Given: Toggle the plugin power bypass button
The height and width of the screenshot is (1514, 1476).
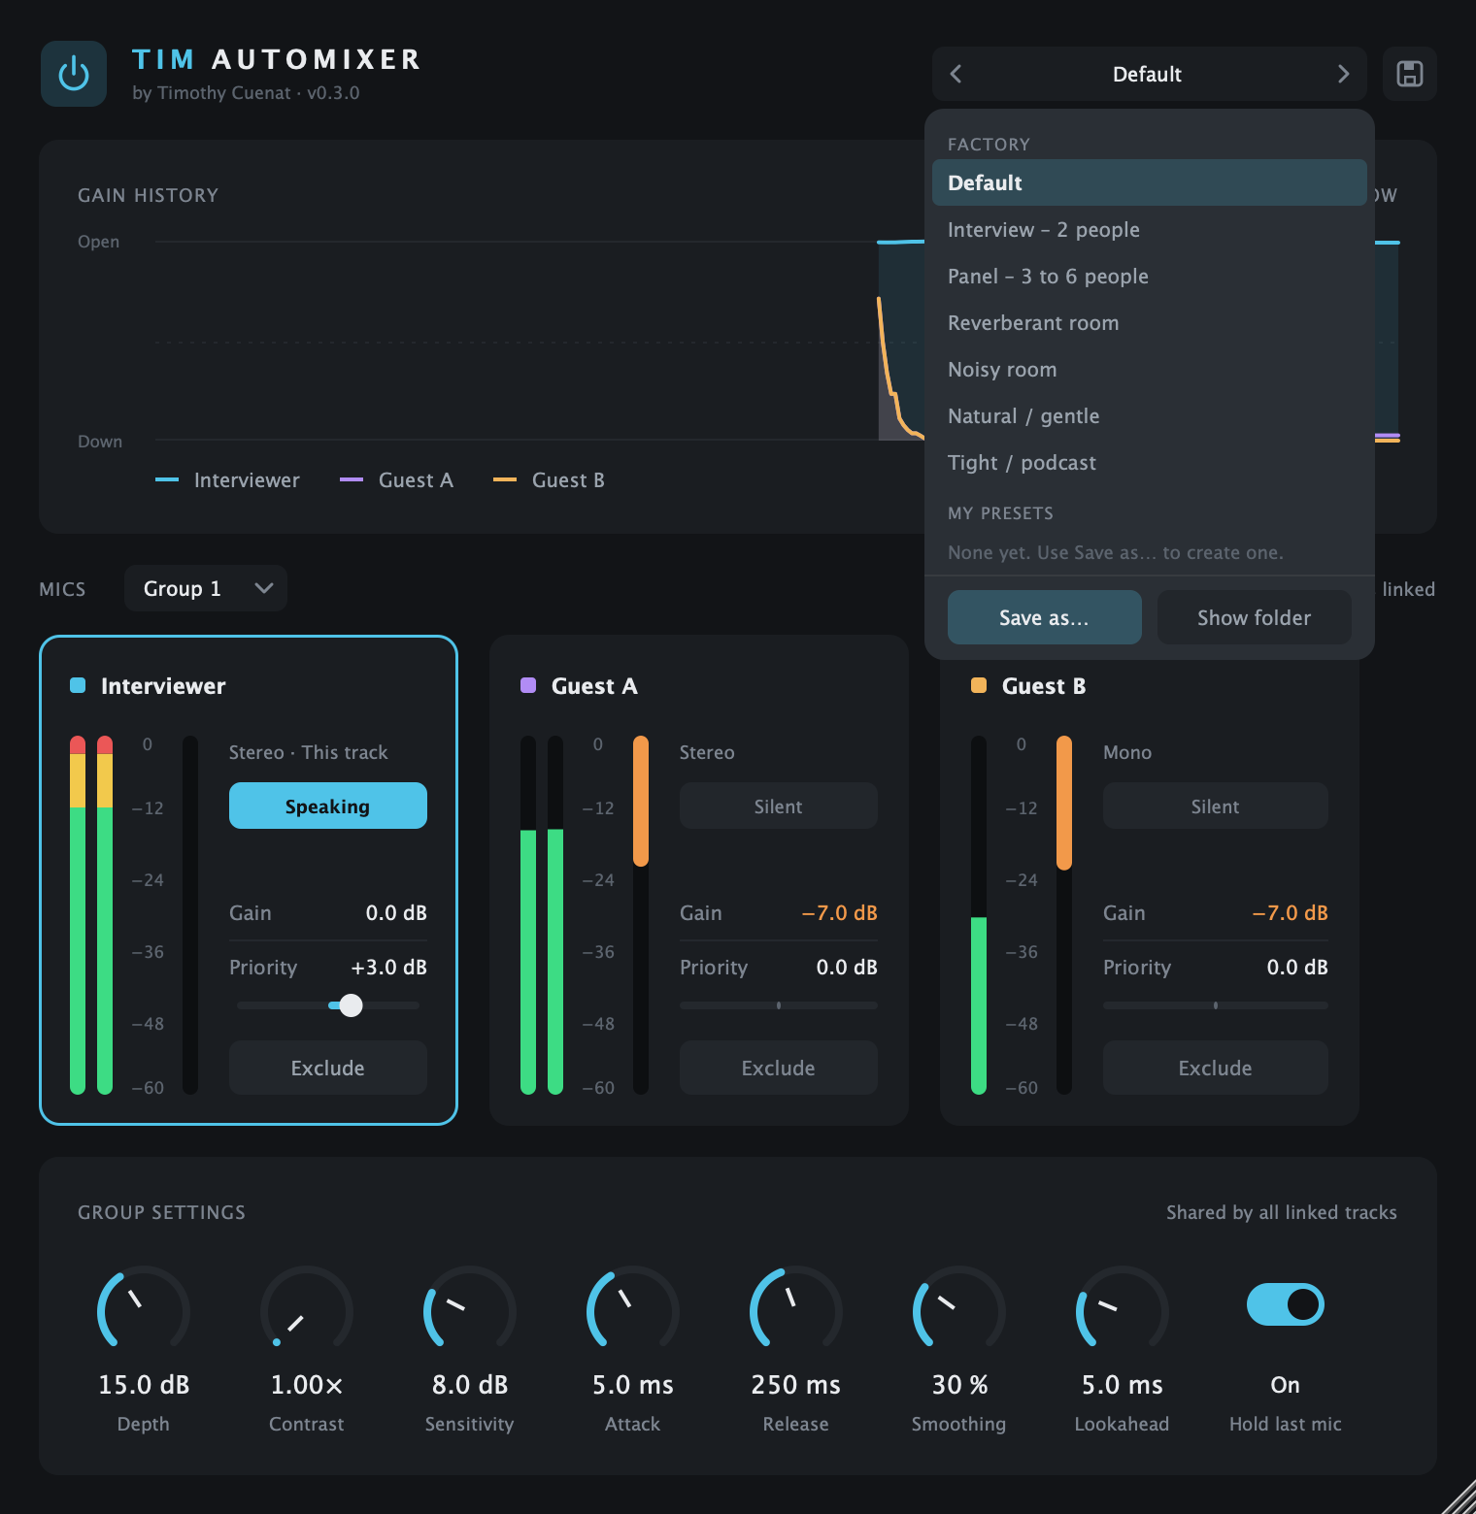Looking at the screenshot, I should tap(74, 74).
